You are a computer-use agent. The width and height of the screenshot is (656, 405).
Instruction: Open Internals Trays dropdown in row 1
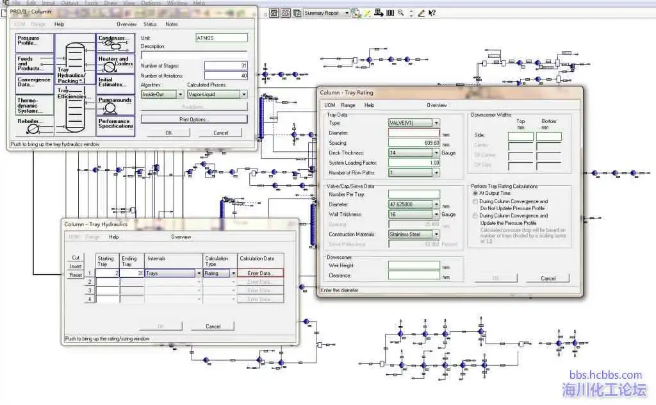199,274
